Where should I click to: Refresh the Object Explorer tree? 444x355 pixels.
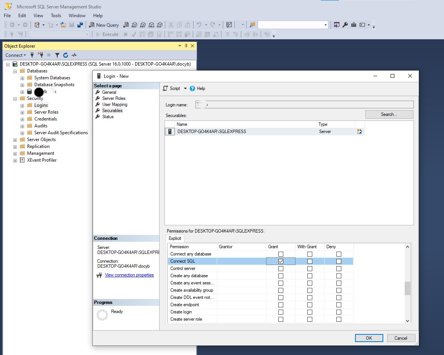pyautogui.click(x=65, y=55)
